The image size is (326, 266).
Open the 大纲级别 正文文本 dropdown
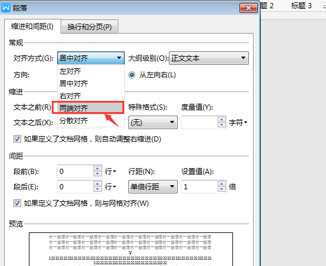coord(209,58)
